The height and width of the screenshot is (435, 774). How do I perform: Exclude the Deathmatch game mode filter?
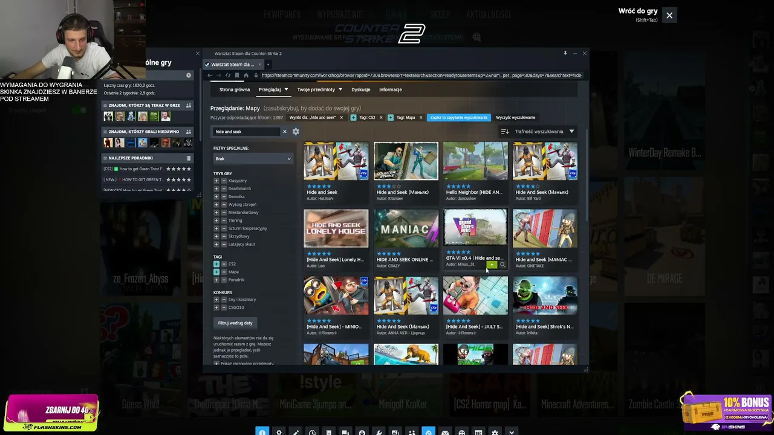coord(224,188)
